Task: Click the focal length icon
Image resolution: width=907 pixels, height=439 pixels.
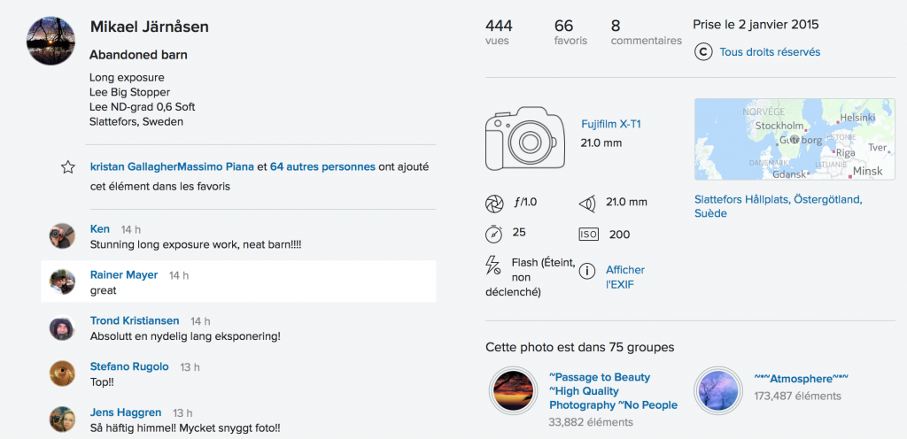Action: click(586, 204)
